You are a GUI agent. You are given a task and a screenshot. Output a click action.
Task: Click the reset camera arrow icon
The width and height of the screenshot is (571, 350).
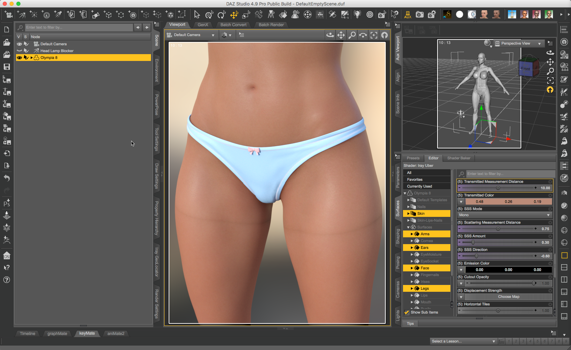click(x=385, y=35)
